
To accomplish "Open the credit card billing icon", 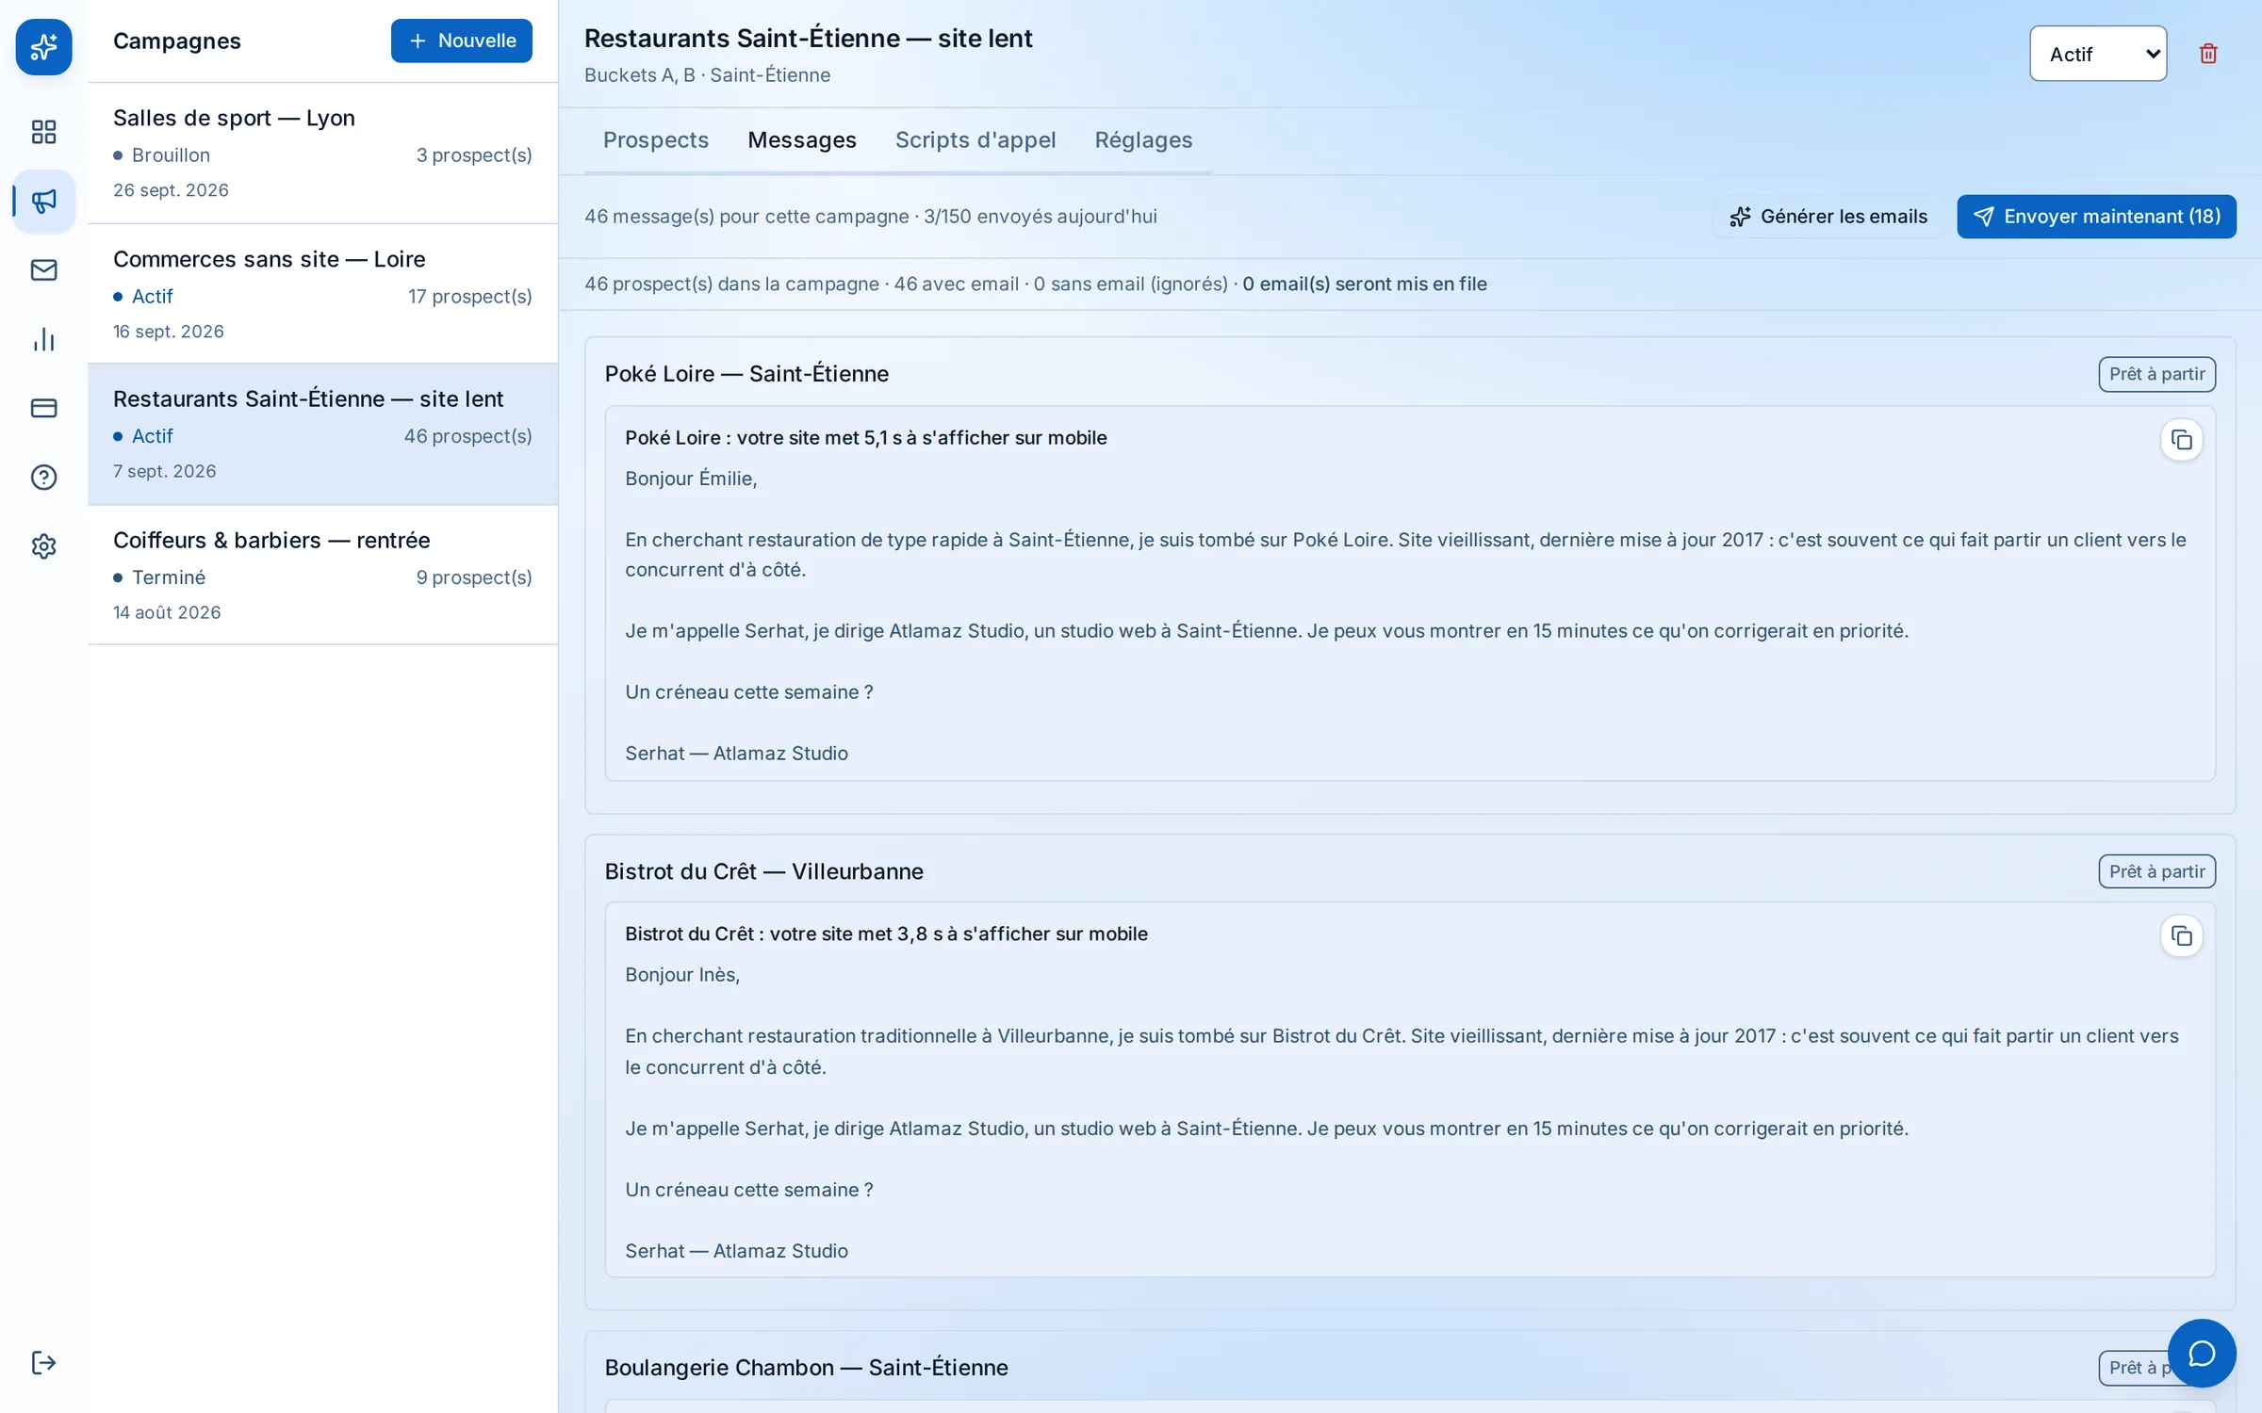I will pos(43,408).
